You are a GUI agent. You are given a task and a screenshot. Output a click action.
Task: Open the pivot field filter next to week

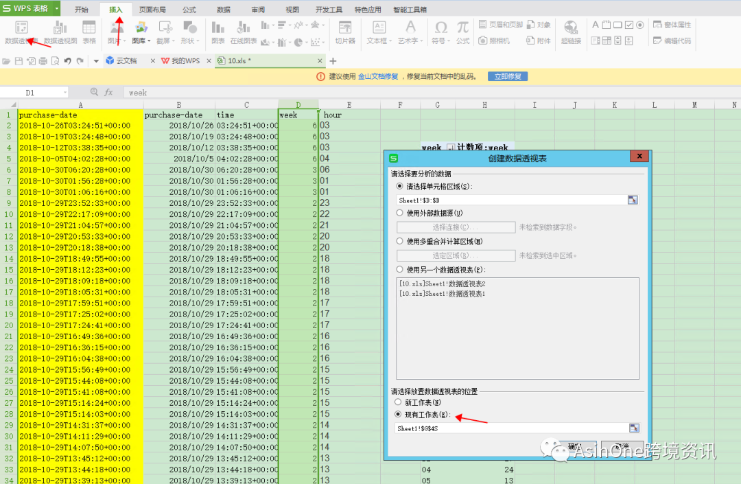tap(450, 148)
